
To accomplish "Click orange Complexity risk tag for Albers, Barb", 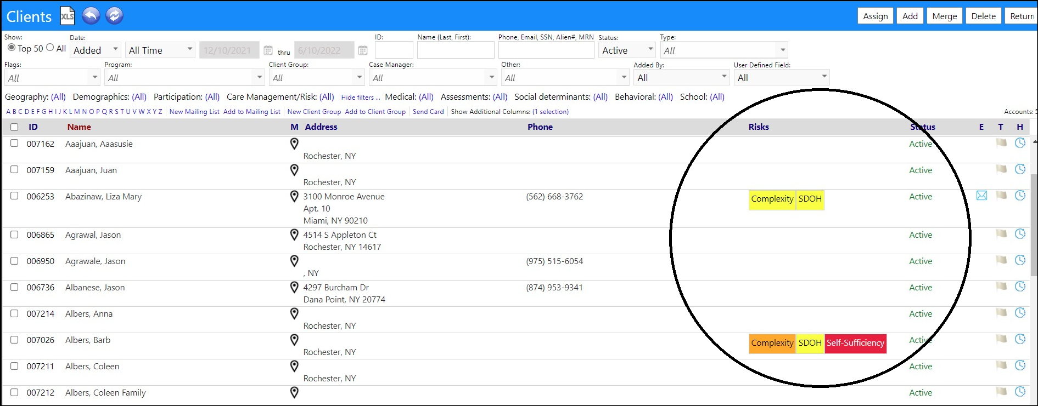I will coord(772,344).
